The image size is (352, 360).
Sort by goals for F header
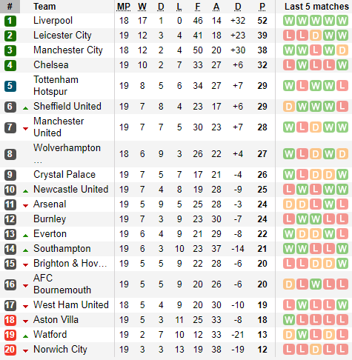click(198, 7)
